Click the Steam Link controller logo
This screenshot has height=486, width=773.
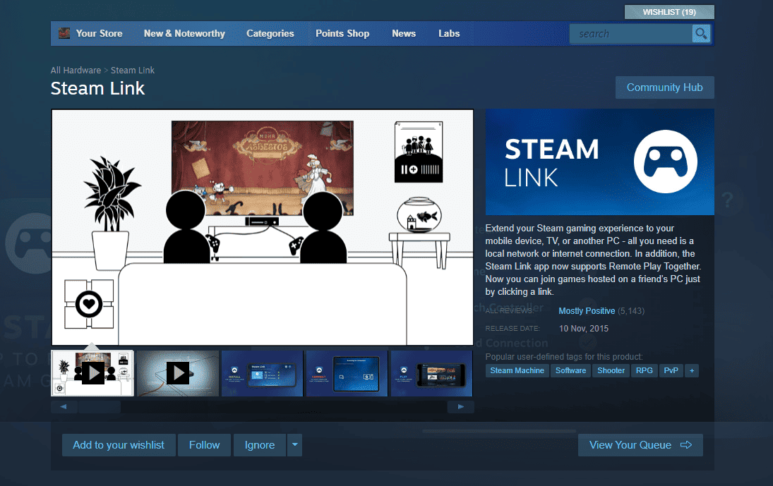coord(666,162)
